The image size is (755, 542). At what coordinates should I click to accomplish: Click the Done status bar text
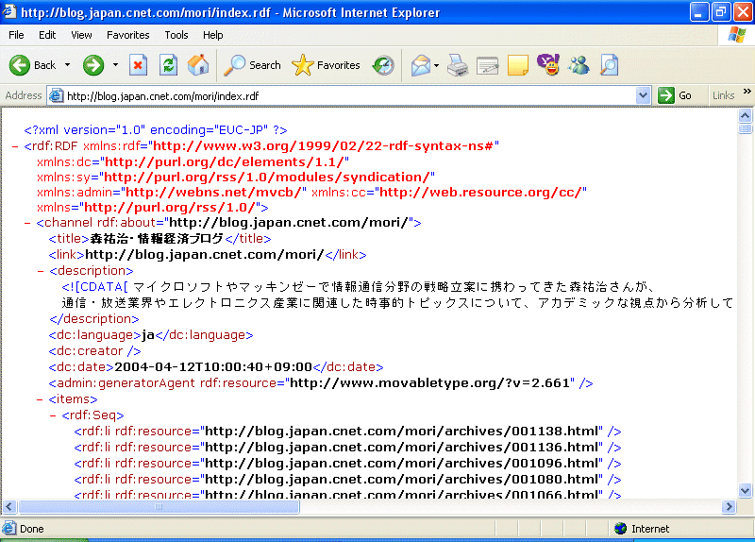[32, 529]
